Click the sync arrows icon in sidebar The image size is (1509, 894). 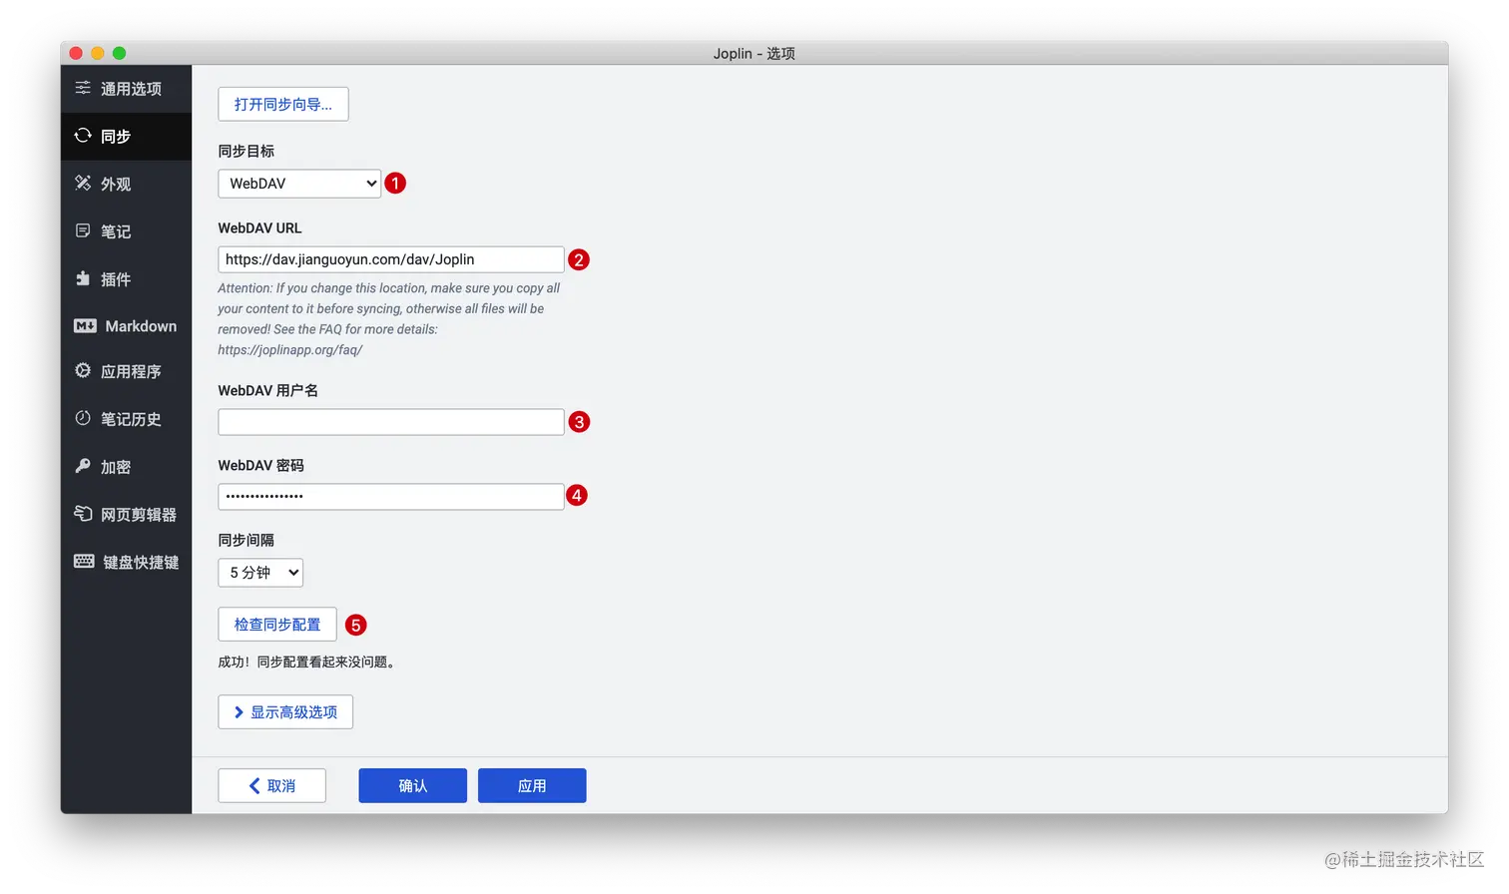coord(83,135)
